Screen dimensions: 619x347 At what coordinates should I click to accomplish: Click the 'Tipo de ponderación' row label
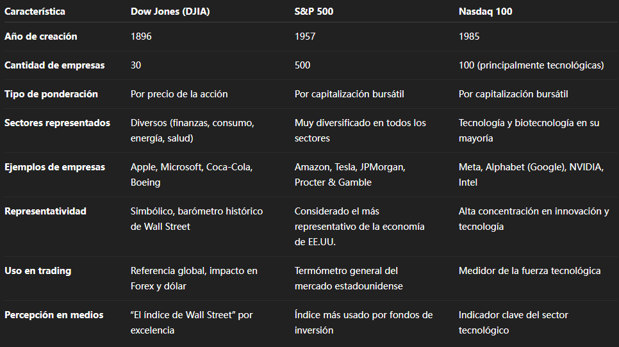click(51, 94)
